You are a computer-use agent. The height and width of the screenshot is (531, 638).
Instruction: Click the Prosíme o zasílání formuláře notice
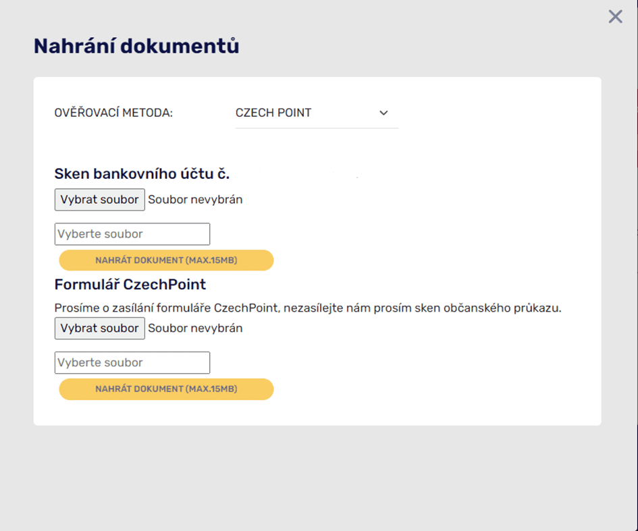point(308,308)
